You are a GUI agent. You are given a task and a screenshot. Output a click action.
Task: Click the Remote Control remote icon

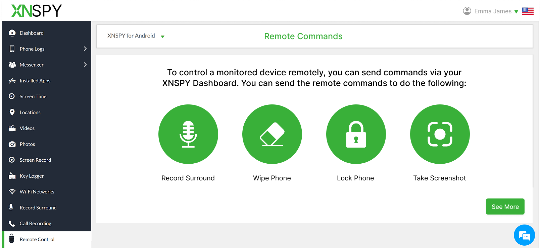[x=11, y=238]
